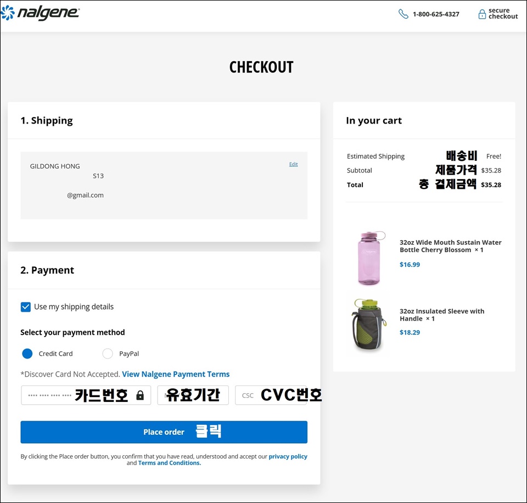Click the secure checkout padlock icon

(482, 14)
